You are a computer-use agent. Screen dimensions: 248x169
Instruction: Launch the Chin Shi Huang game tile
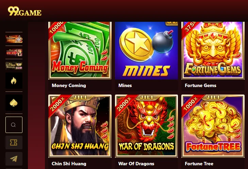[80, 126]
